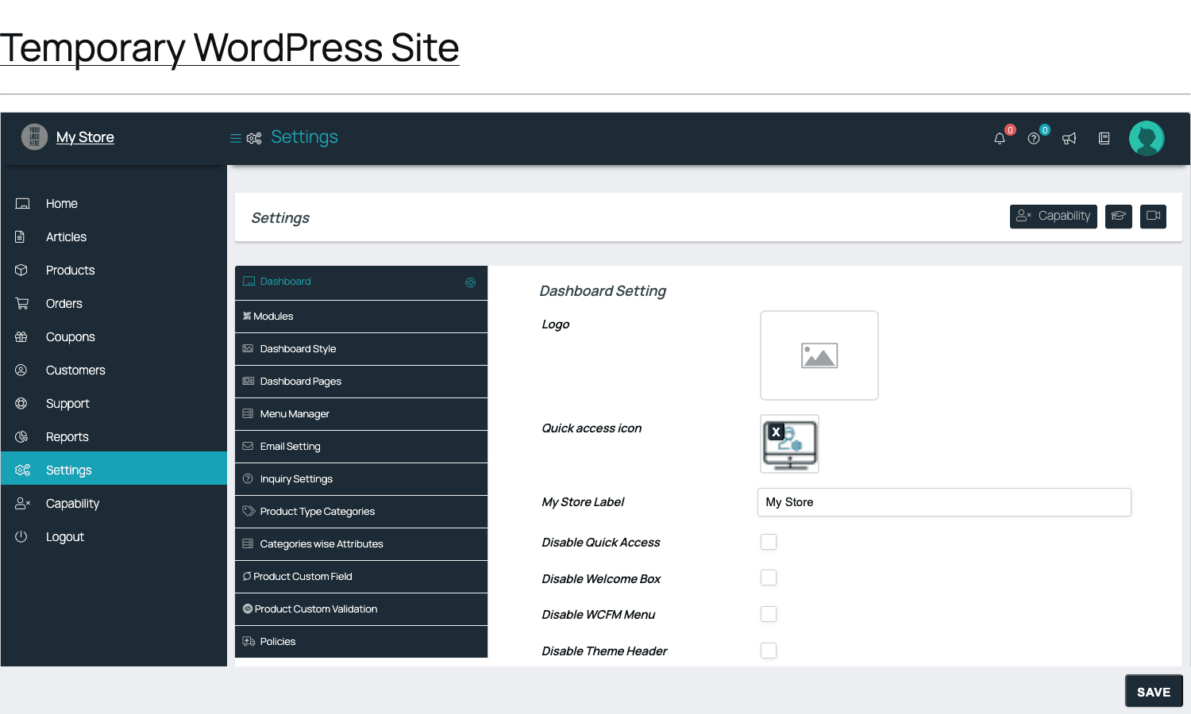Enable Disable Quick Access checkbox
1191x714 pixels.
[769, 542]
